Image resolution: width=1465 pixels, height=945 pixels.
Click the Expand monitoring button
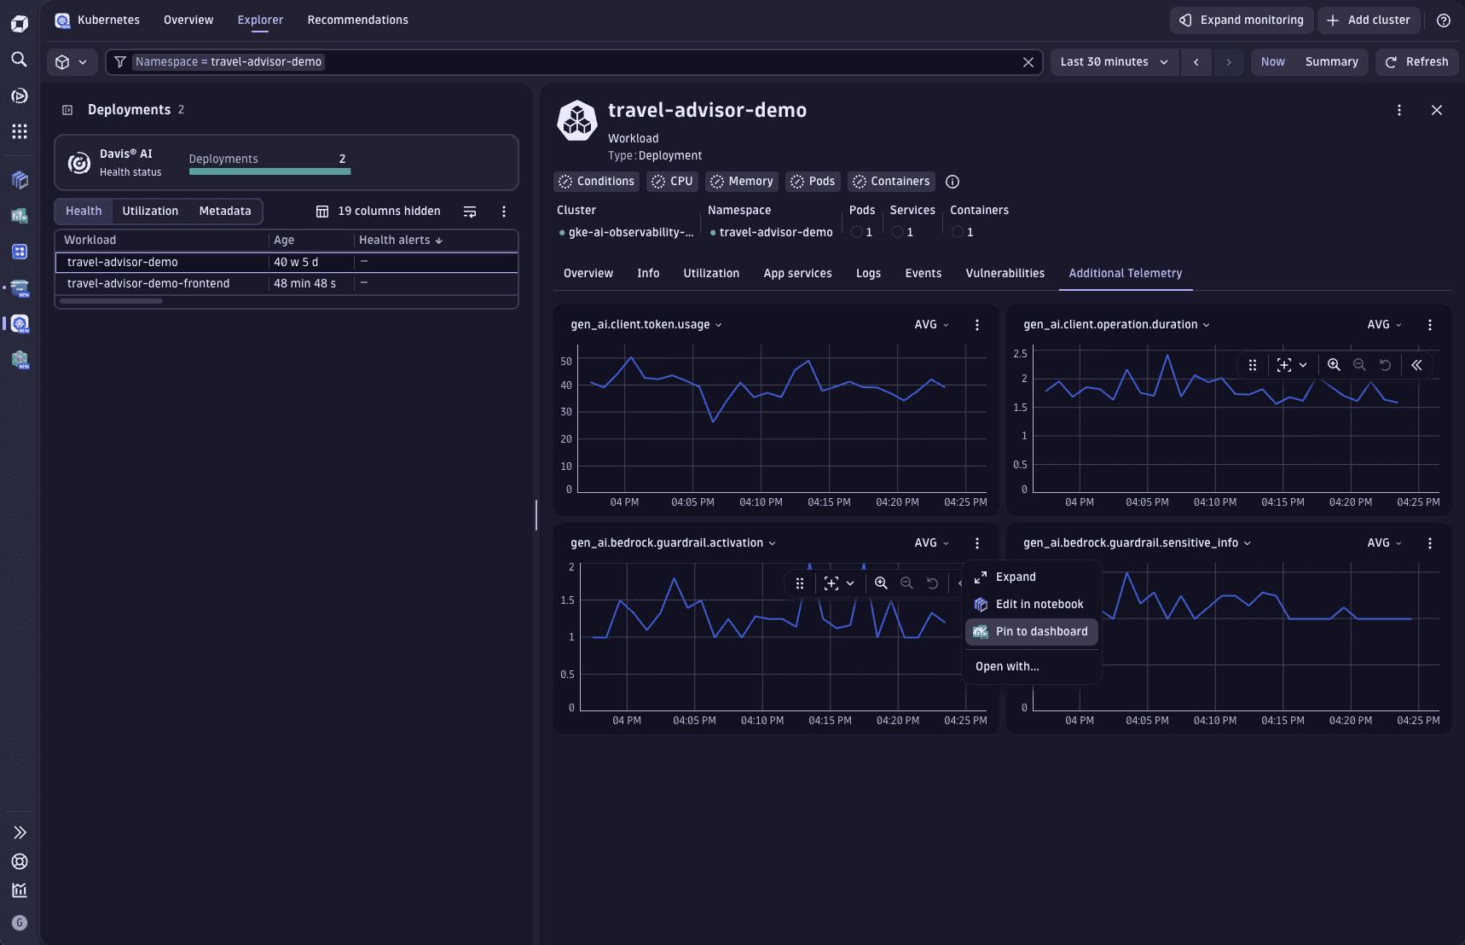click(x=1241, y=20)
